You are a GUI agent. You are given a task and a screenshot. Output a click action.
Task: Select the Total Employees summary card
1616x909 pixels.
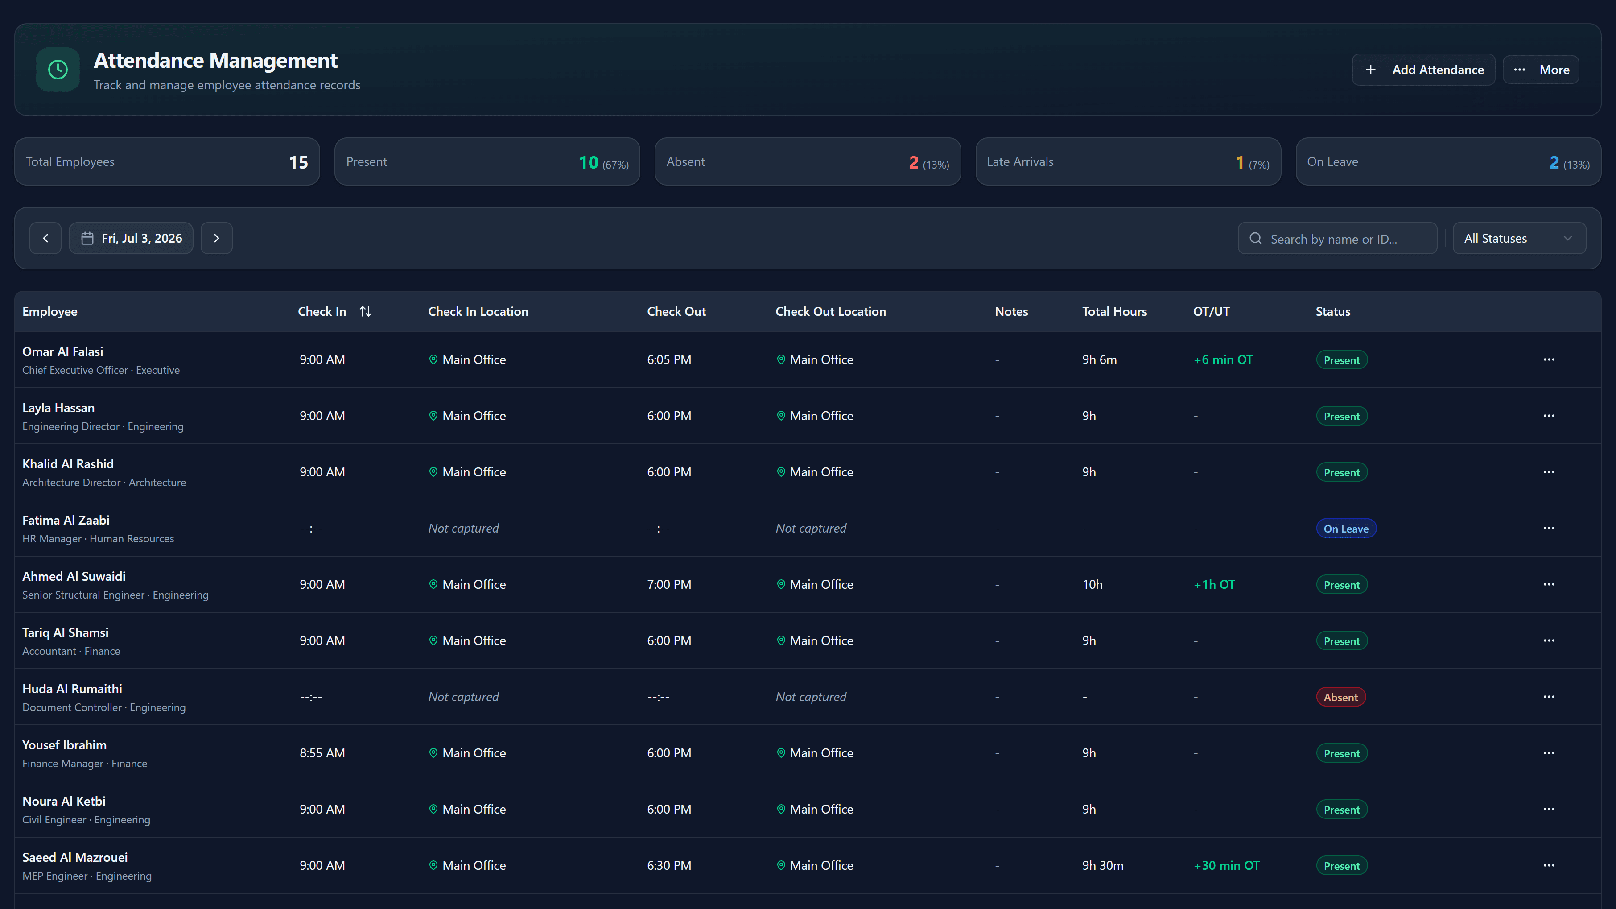pos(167,162)
